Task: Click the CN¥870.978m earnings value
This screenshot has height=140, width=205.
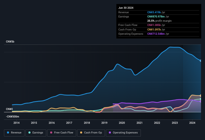Action: click(156, 16)
